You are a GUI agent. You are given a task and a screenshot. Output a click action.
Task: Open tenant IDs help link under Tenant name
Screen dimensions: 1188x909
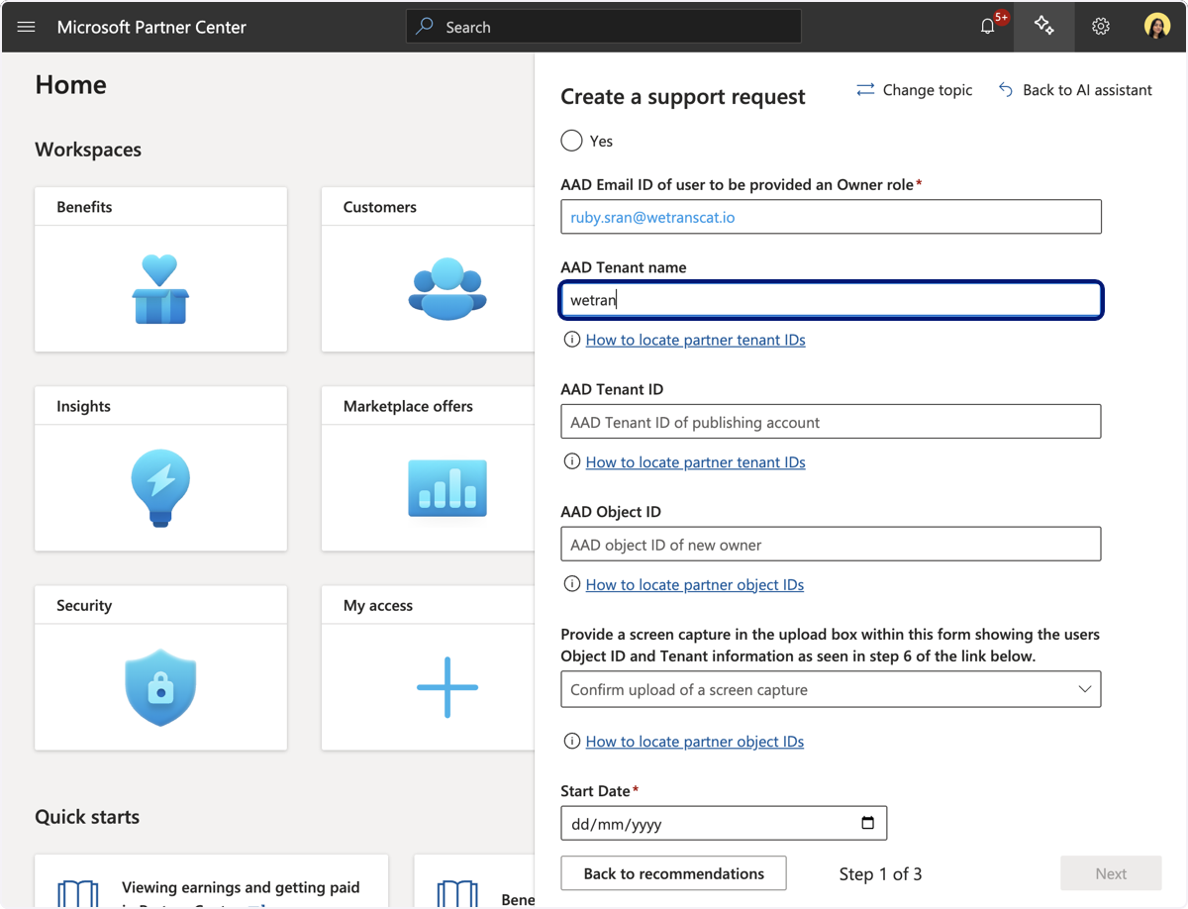tap(695, 340)
